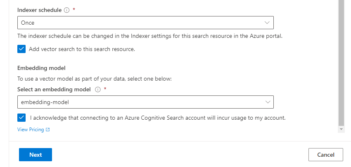Click the vertical scrollbar thumb
The height and width of the screenshot is (167, 351).
pos(341,63)
